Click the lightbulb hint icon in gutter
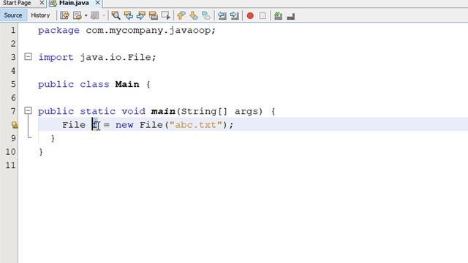This screenshot has height=263, width=468. (x=15, y=125)
